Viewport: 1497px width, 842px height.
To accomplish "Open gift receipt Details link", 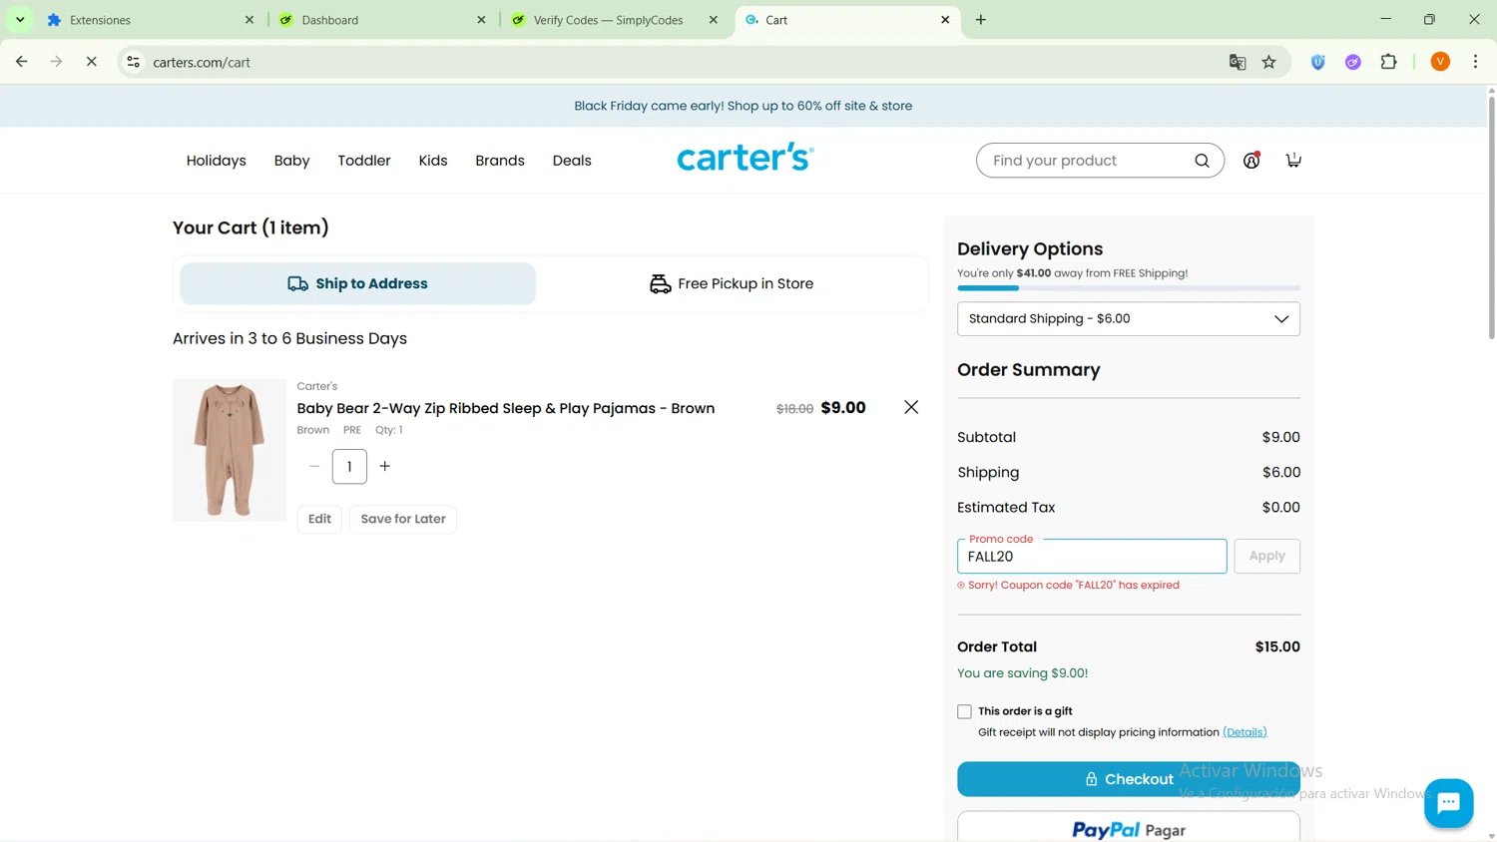I will (x=1245, y=732).
